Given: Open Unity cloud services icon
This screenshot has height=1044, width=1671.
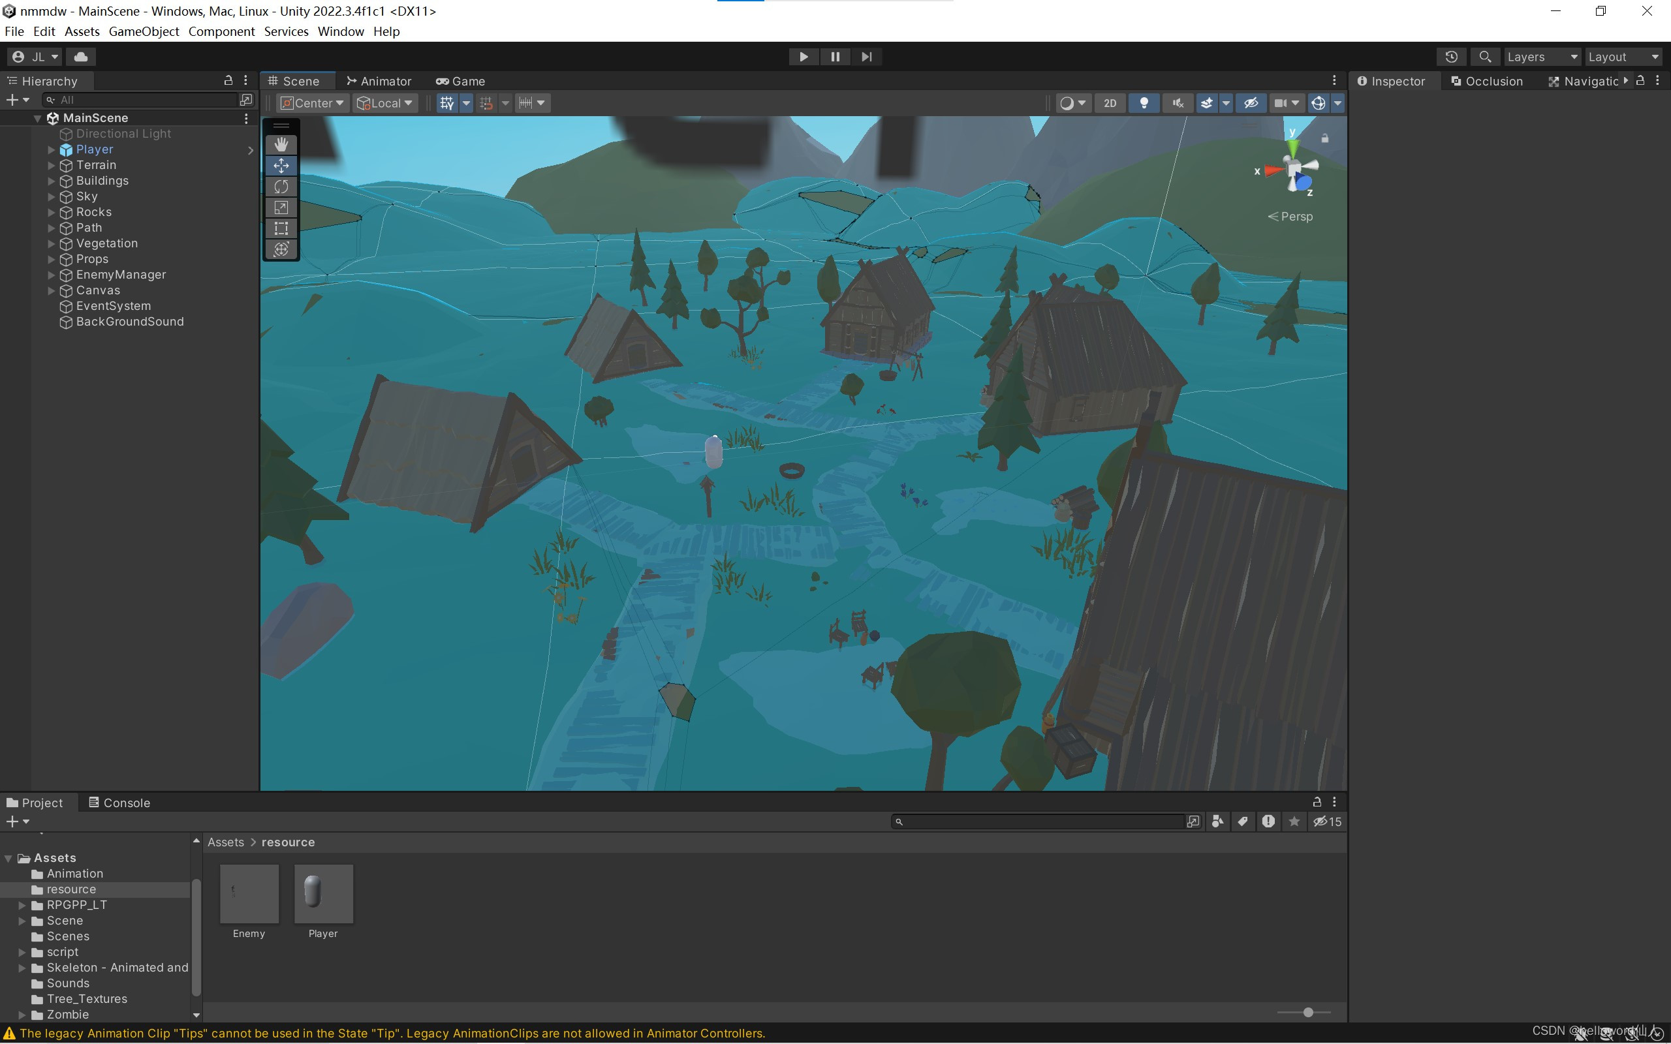Looking at the screenshot, I should tap(82, 57).
